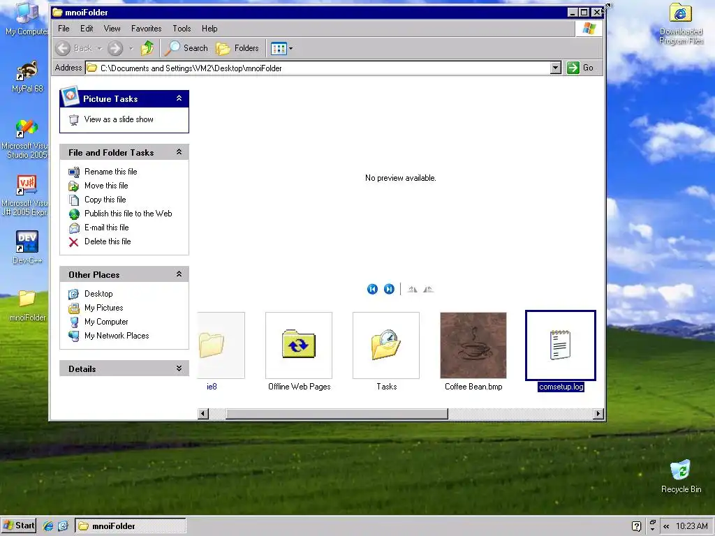Click Publish this file to the Web
715x536 pixels.
click(x=128, y=214)
